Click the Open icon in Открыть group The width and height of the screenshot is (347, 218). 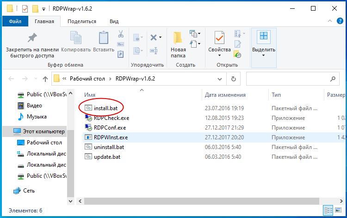coord(237,34)
